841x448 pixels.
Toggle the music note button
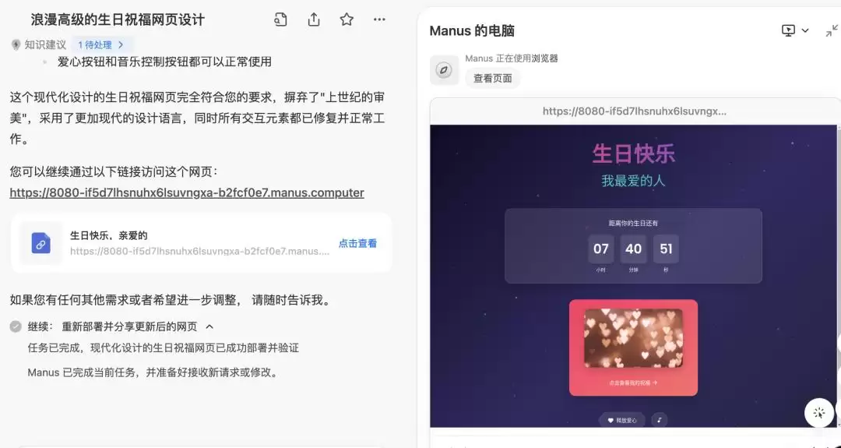pyautogui.click(x=660, y=420)
